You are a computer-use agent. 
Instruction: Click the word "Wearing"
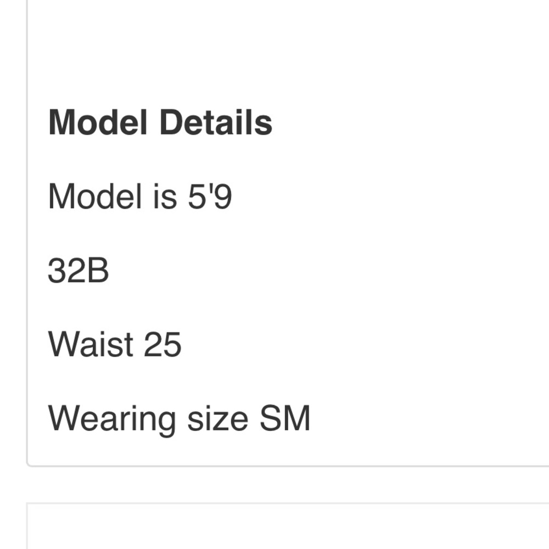pos(111,419)
